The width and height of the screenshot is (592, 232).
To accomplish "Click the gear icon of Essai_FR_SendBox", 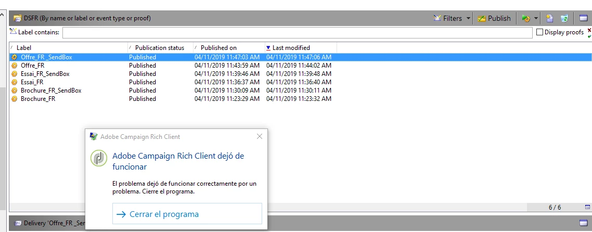I will coord(15,74).
